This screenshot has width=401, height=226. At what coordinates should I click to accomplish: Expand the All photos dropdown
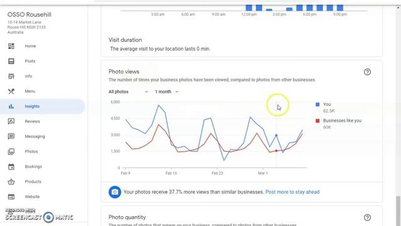[x=128, y=92]
